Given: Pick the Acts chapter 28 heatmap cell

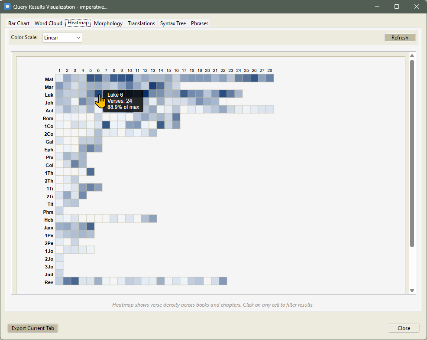Looking at the screenshot, I should click(270, 109).
